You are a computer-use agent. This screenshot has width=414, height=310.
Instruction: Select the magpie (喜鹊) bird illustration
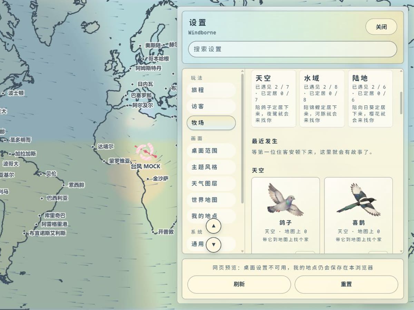click(358, 199)
